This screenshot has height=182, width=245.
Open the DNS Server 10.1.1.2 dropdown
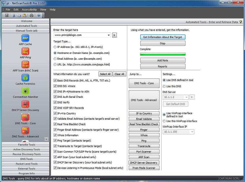(x=186, y=97)
